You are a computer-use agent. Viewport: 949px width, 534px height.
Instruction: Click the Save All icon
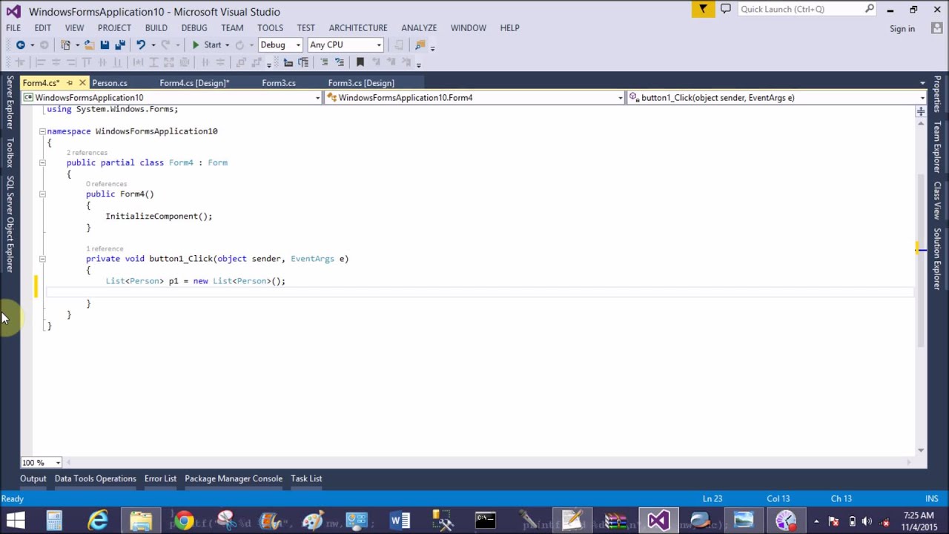point(119,45)
